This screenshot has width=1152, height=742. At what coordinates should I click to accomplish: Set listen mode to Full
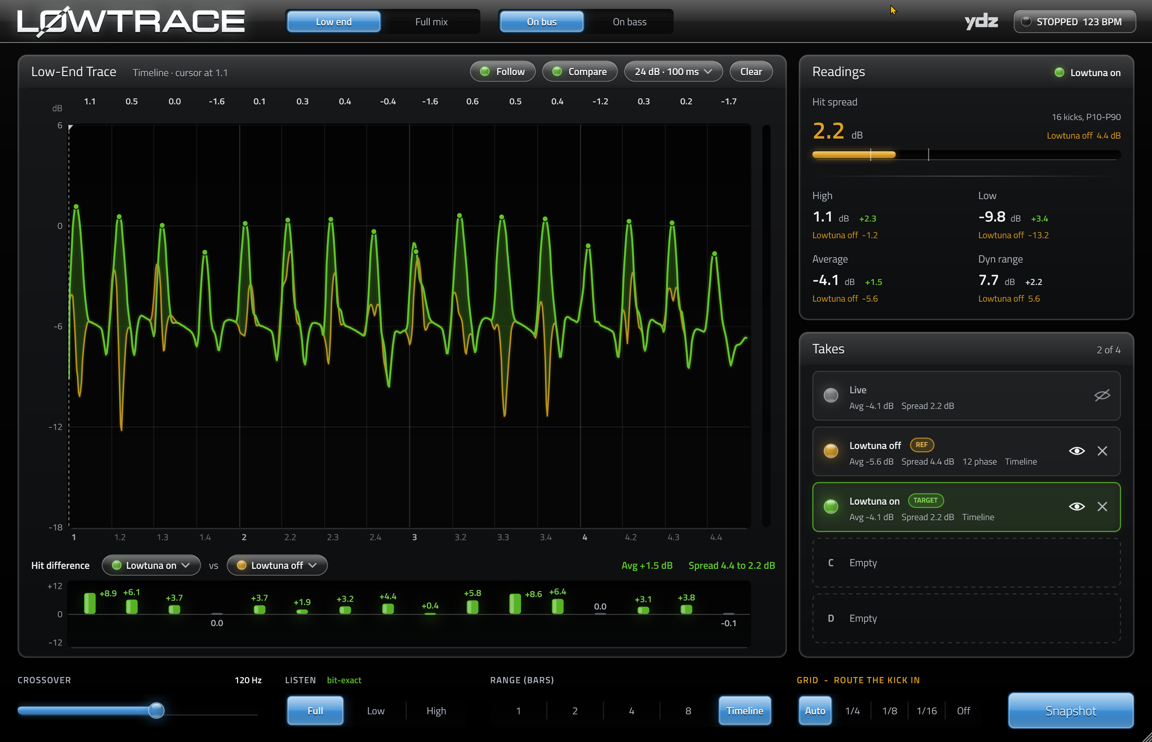click(x=315, y=711)
